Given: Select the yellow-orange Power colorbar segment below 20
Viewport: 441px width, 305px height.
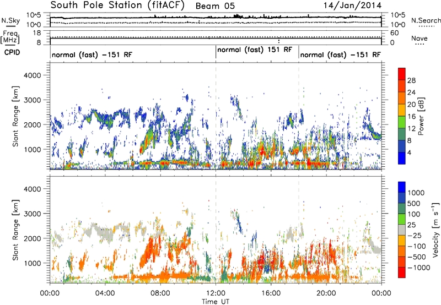Looking at the screenshot, I should pyautogui.click(x=402, y=110).
